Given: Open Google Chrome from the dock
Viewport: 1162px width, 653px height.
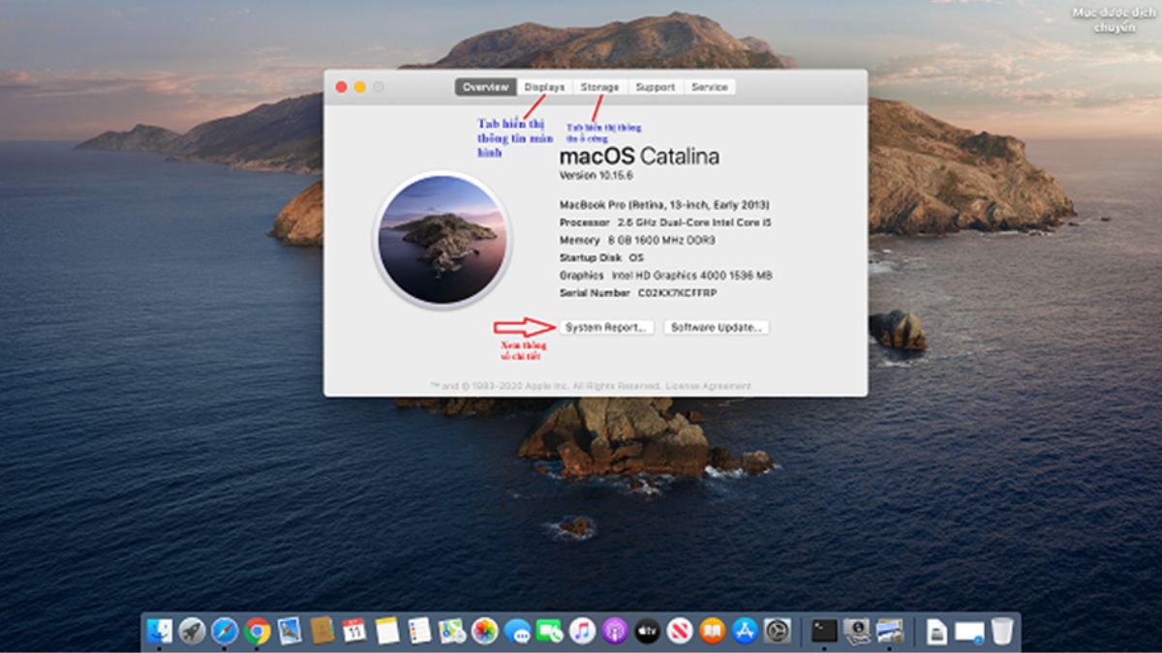Looking at the screenshot, I should tap(258, 632).
